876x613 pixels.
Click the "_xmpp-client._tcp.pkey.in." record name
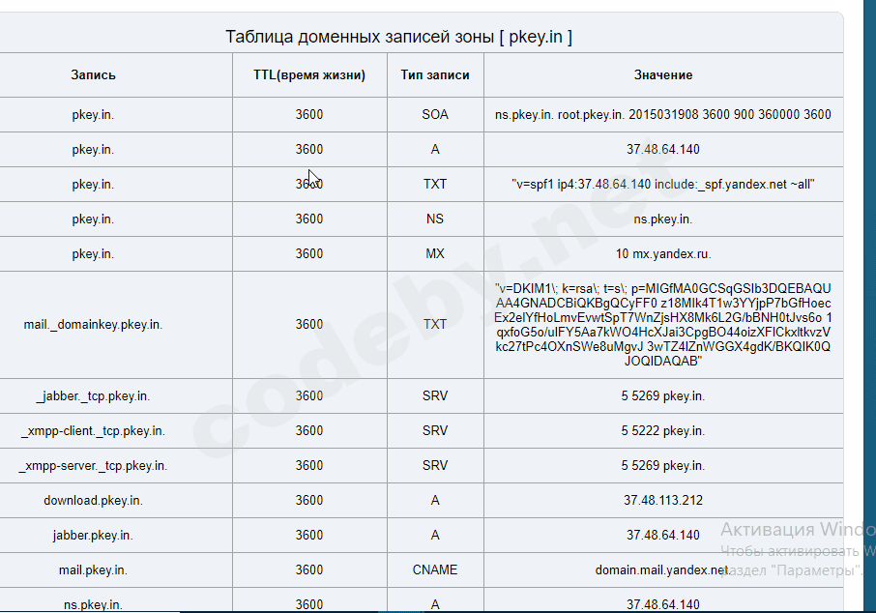click(x=93, y=430)
